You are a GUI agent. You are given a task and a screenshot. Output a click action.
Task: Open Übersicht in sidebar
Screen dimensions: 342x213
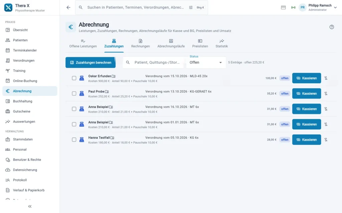(x=30, y=30)
